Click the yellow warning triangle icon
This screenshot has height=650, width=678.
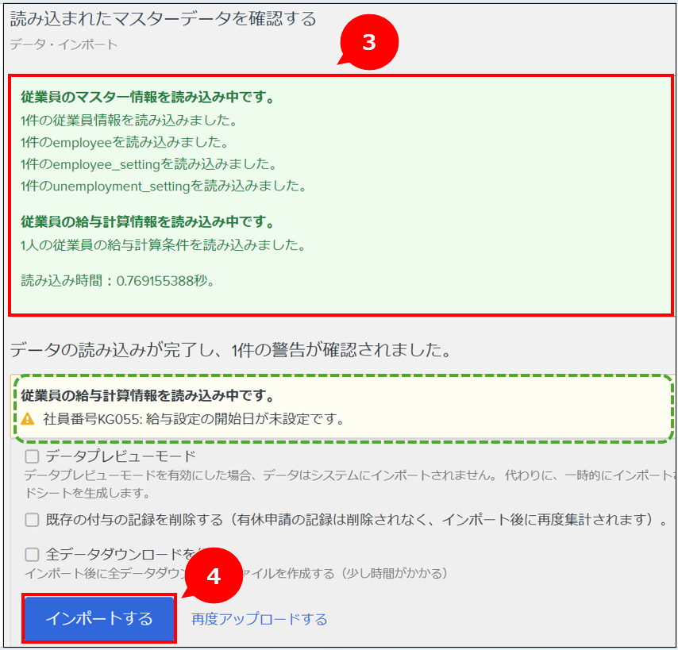[x=28, y=418]
